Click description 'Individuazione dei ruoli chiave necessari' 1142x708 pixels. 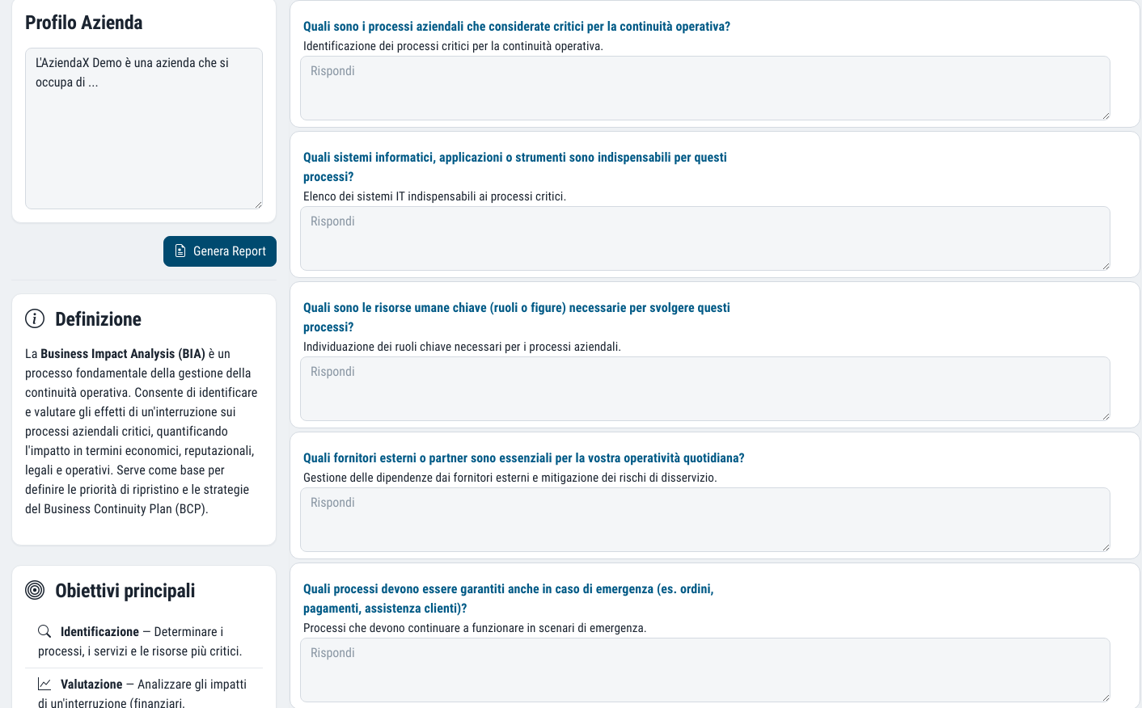point(463,347)
